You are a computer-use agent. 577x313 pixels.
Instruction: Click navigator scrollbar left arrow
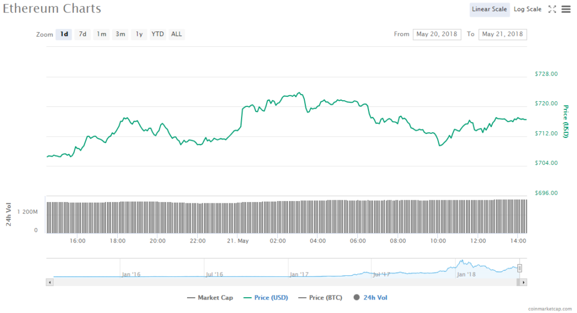tap(50, 282)
